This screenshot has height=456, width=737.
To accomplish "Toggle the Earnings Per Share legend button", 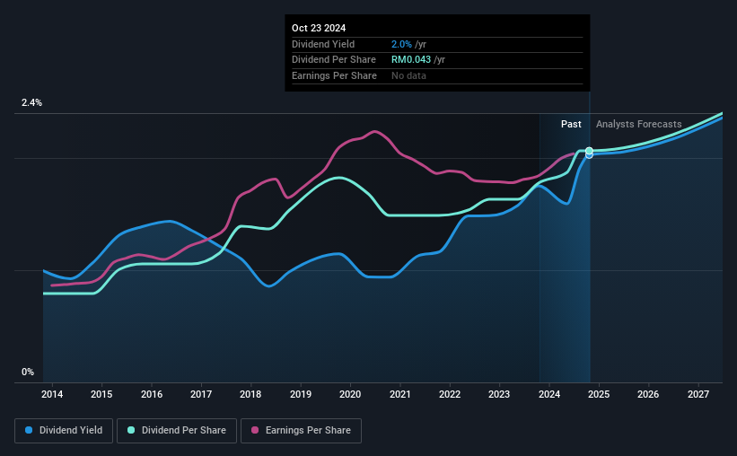I will 301,431.
